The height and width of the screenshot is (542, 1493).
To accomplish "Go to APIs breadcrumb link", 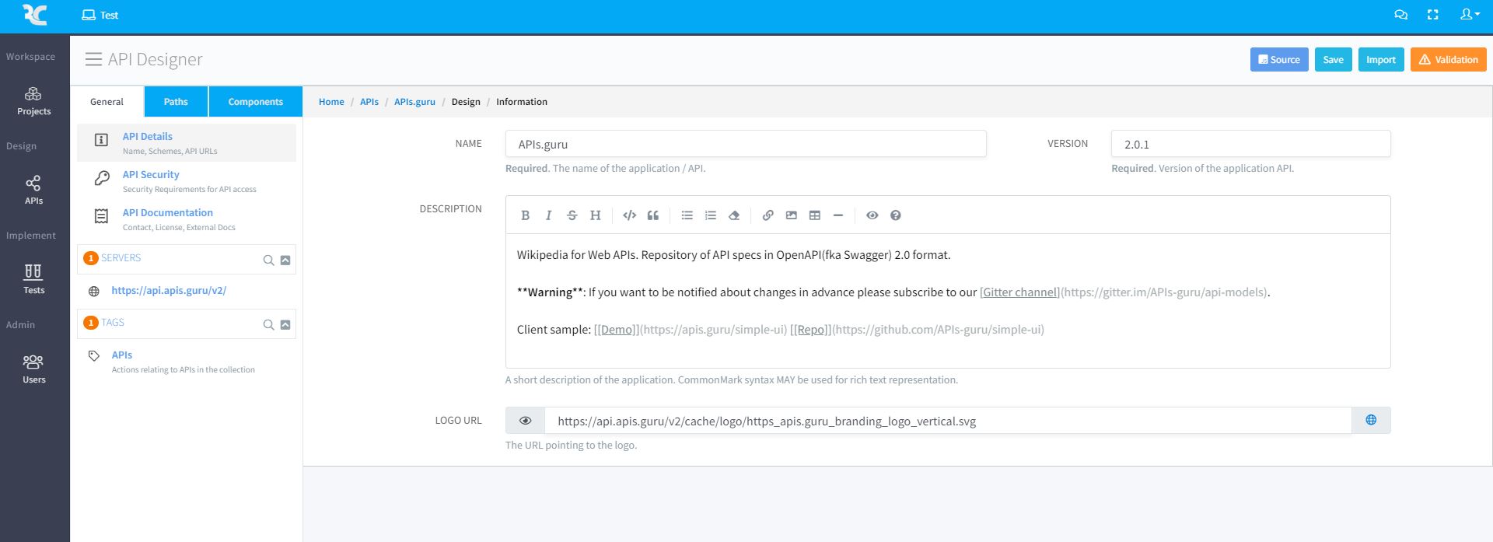I will pos(369,102).
